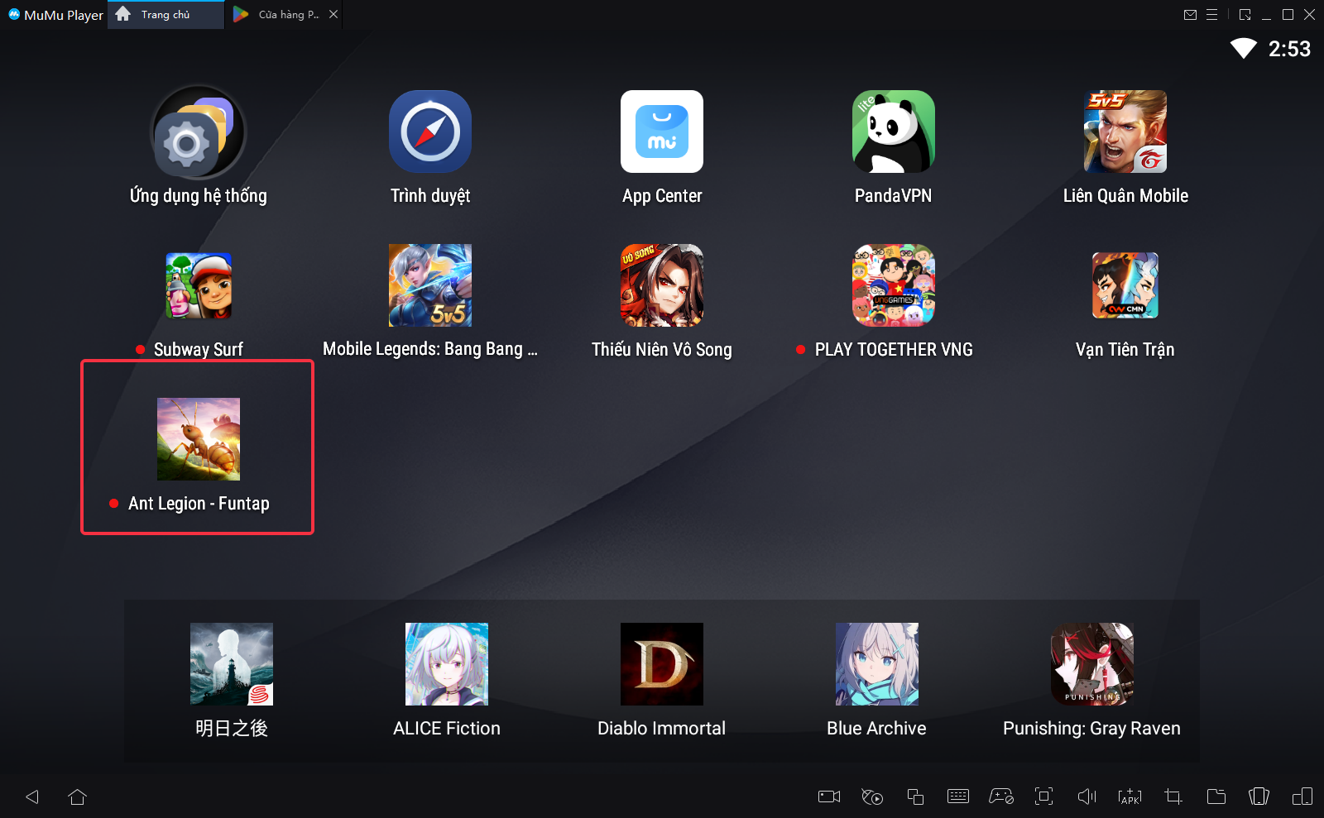The image size is (1324, 818).
Task: Open the Ứng dụng hệ thống folder
Action: [199, 132]
